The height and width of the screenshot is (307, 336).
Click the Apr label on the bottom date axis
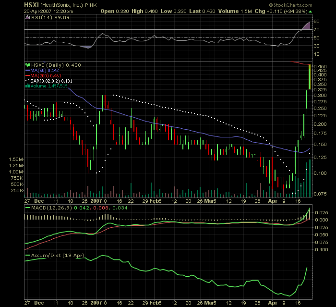[x=272, y=304]
